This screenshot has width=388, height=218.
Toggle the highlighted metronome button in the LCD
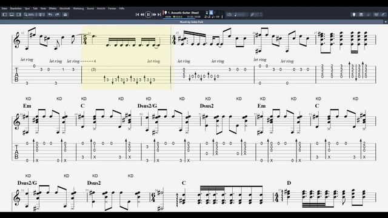coord(212,12)
